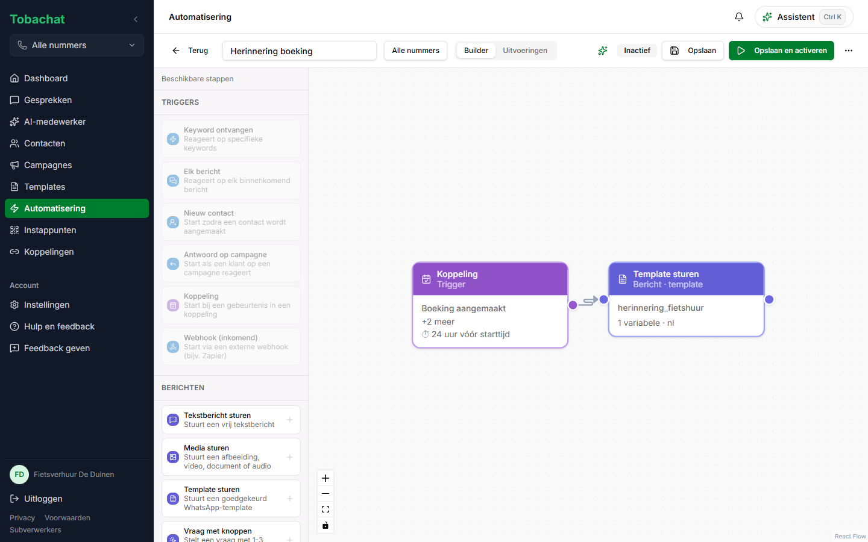Open Templates in the sidebar
The width and height of the screenshot is (868, 542).
point(77,187)
